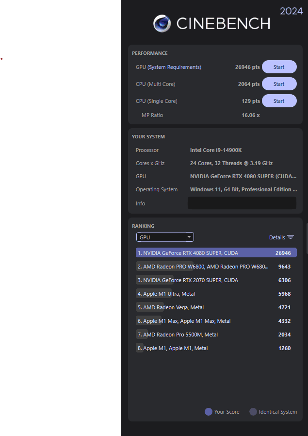
Task: Click the 26946 pts GPU score
Action: (x=247, y=67)
